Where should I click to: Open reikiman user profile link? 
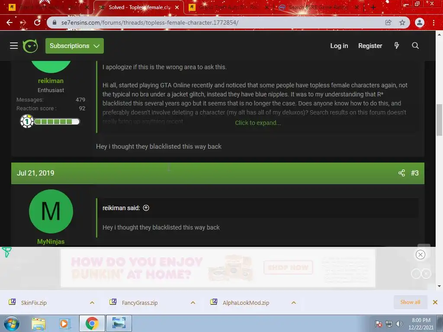tap(51, 81)
